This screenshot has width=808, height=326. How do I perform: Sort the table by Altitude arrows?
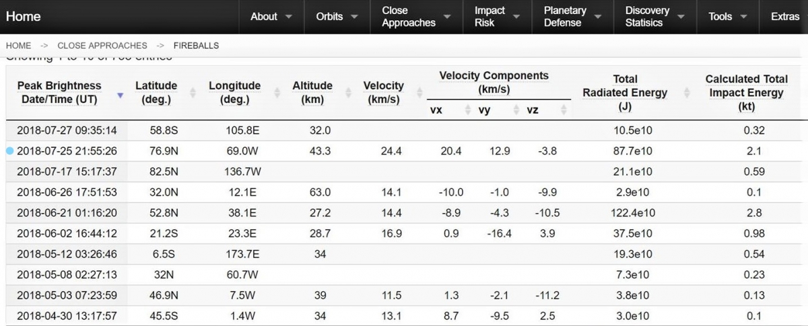[347, 93]
